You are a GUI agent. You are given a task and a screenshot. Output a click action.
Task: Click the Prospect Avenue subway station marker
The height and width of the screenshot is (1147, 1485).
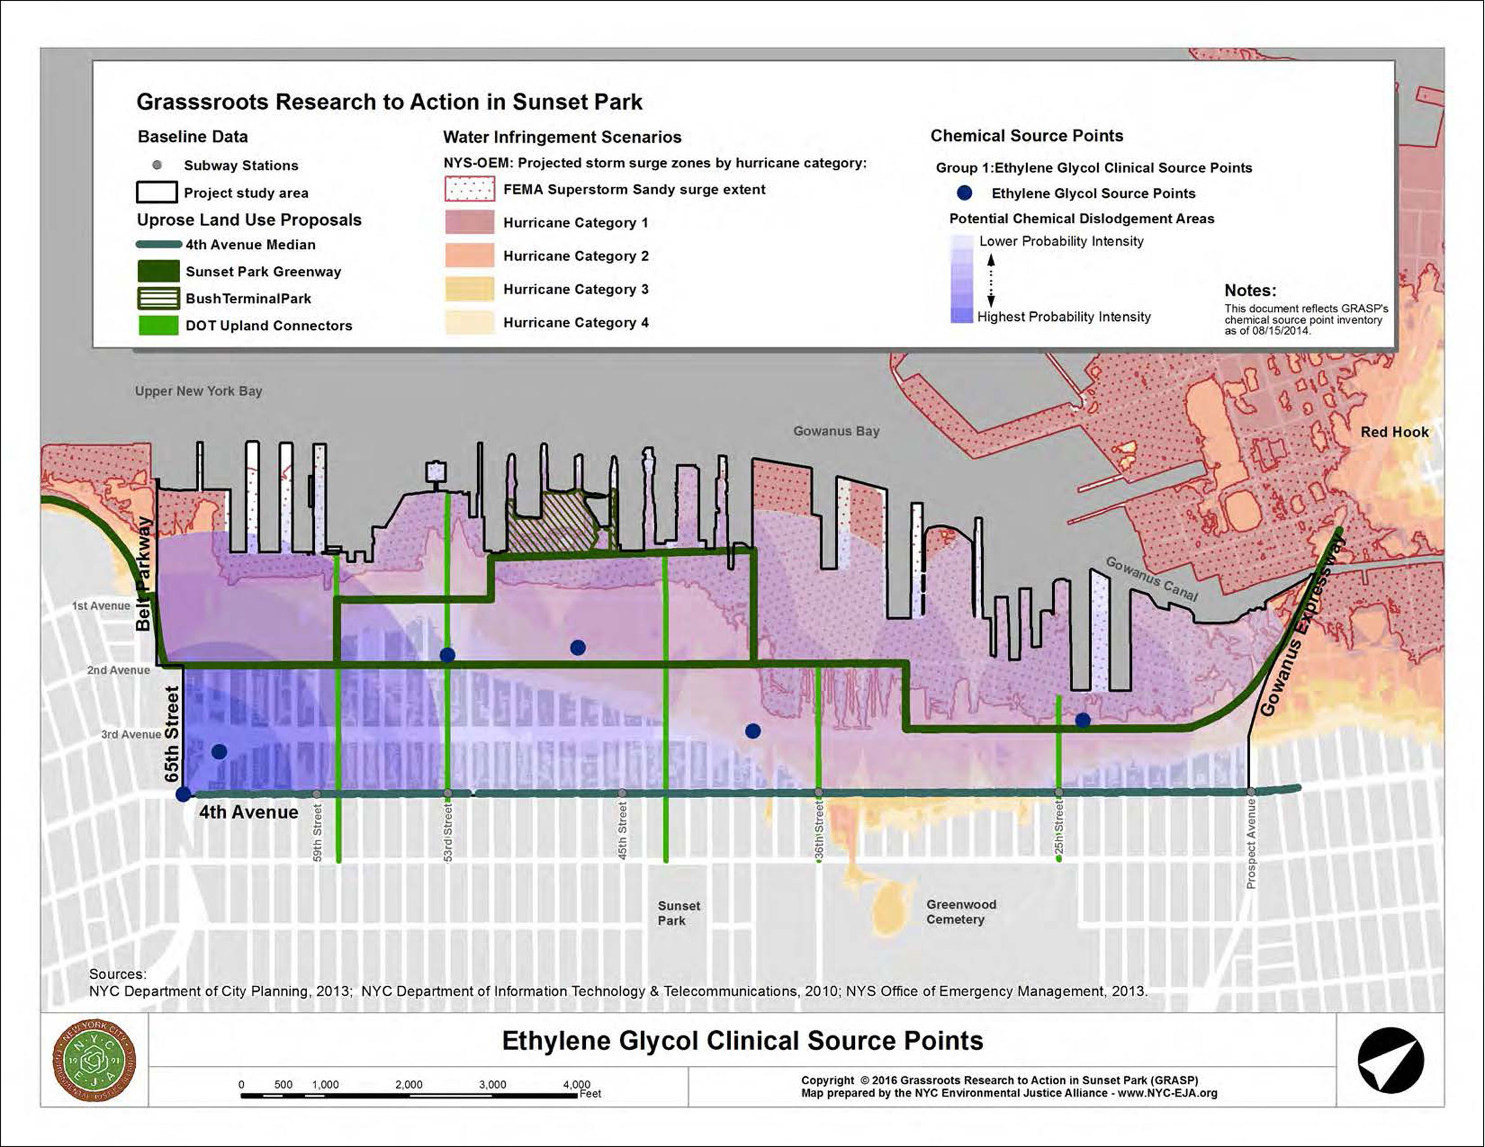click(1250, 791)
